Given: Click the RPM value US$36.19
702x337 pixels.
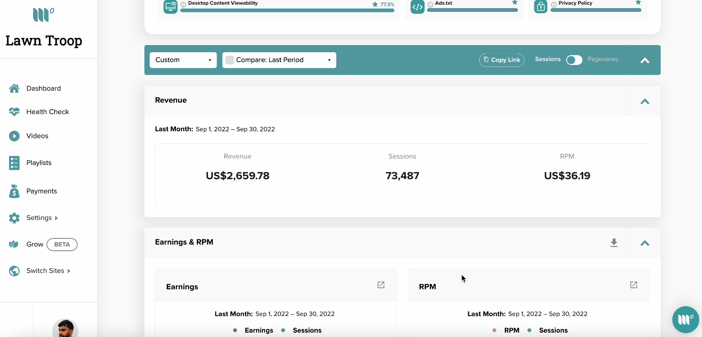Looking at the screenshot, I should 567,176.
